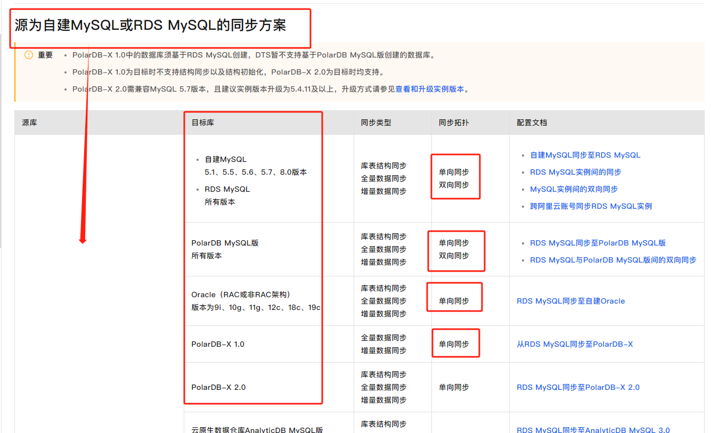Open RDS MySQL与PolarDB MySQL版间的双向同步 link
711x433 pixels.
click(x=613, y=260)
